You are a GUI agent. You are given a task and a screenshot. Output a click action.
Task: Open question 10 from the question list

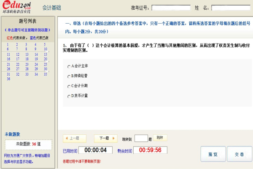click(x=46, y=49)
